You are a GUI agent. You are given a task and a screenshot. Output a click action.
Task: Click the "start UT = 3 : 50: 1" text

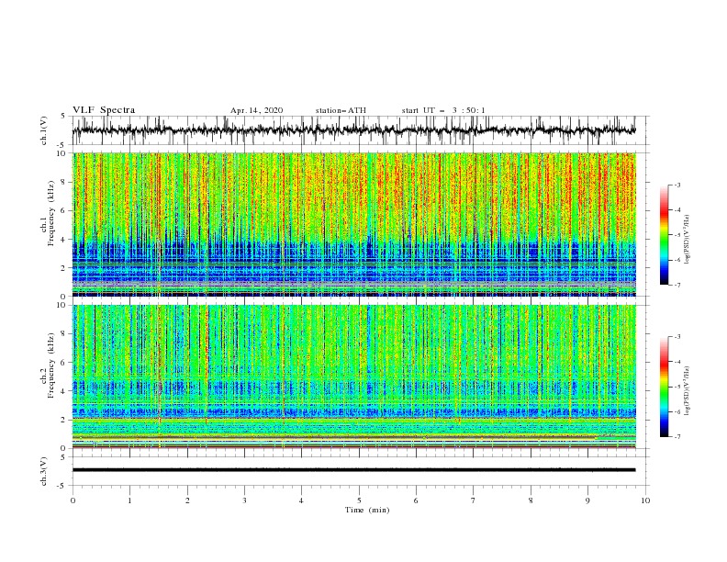[443, 110]
